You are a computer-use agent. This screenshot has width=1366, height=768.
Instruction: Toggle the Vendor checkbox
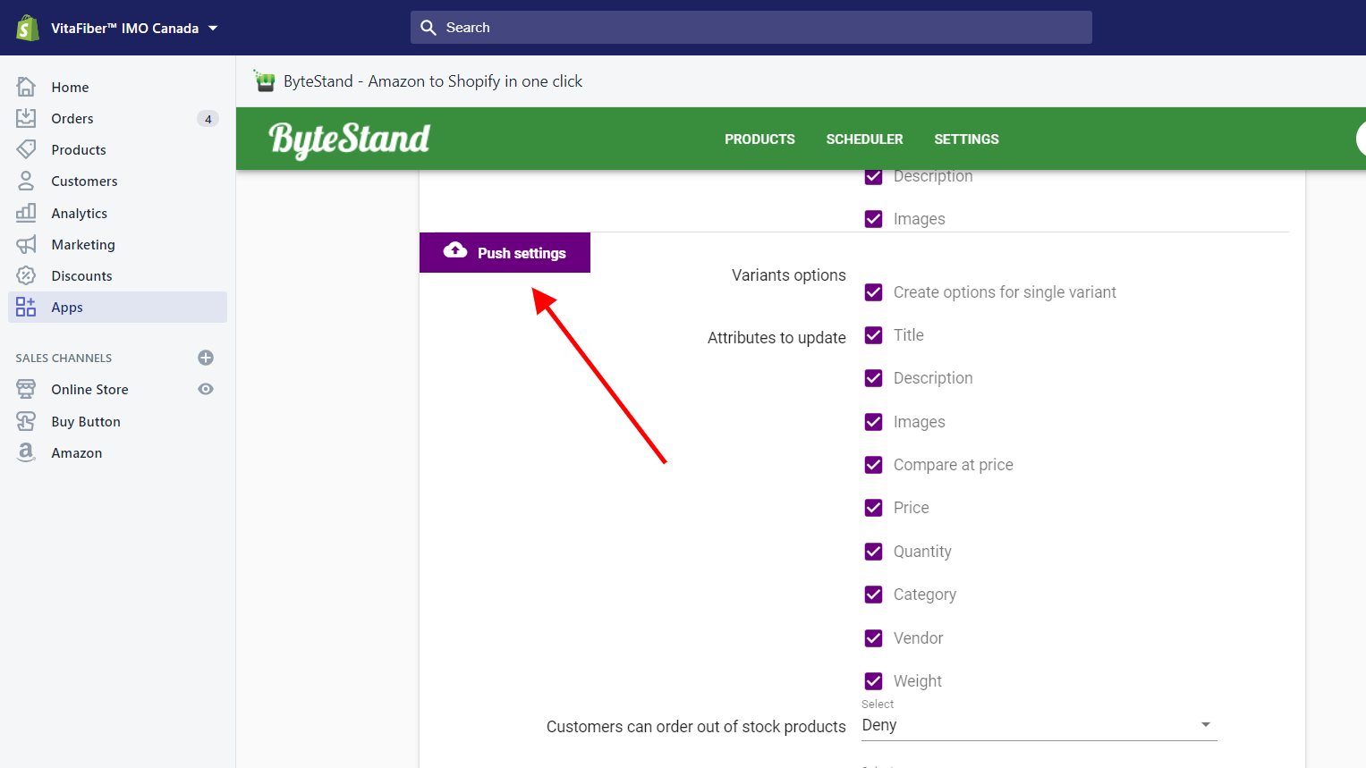[874, 638]
